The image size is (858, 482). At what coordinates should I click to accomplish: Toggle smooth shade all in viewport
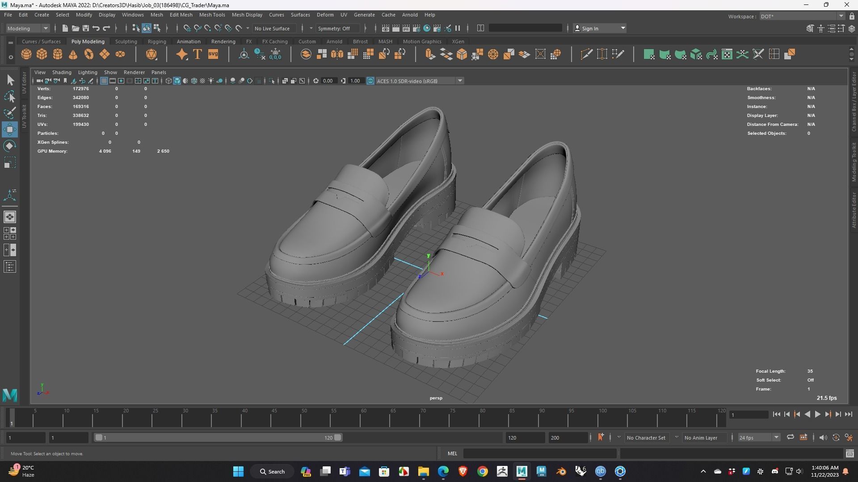tap(177, 81)
